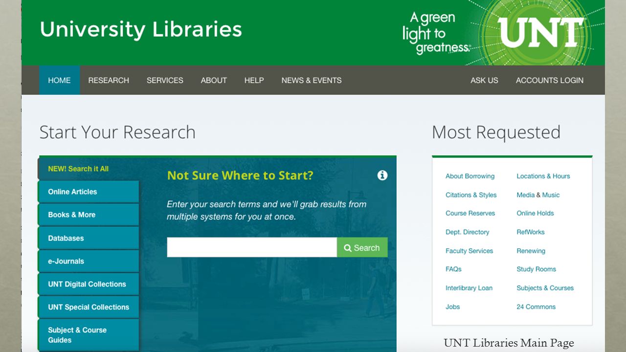The image size is (626, 352).
Task: Select the e-Journals tab
Action: click(89, 261)
